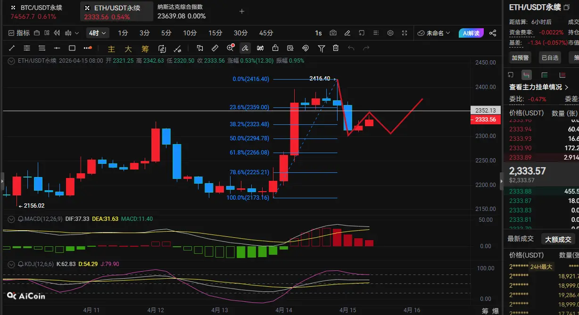Viewport: 579px width, 315px height.
Task: Click the briefcase icon next to 指标
Action: click(36, 33)
